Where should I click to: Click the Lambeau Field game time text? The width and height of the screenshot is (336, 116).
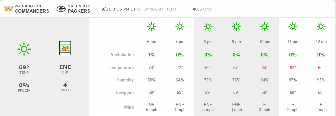tap(139, 9)
